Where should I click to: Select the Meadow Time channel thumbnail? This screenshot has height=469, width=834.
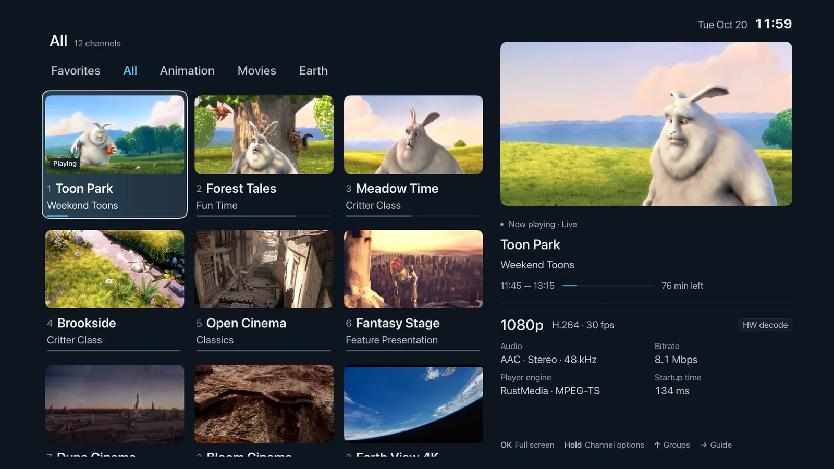[413, 134]
